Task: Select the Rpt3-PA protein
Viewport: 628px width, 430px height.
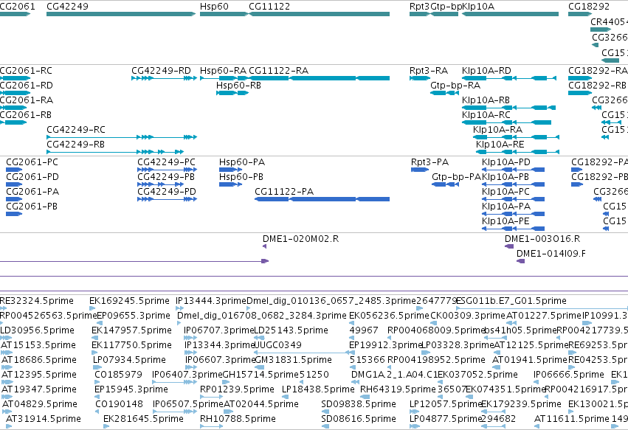Action: click(420, 170)
